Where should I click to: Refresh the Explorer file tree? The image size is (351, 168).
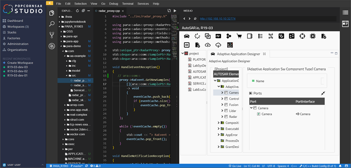click(x=78, y=11)
